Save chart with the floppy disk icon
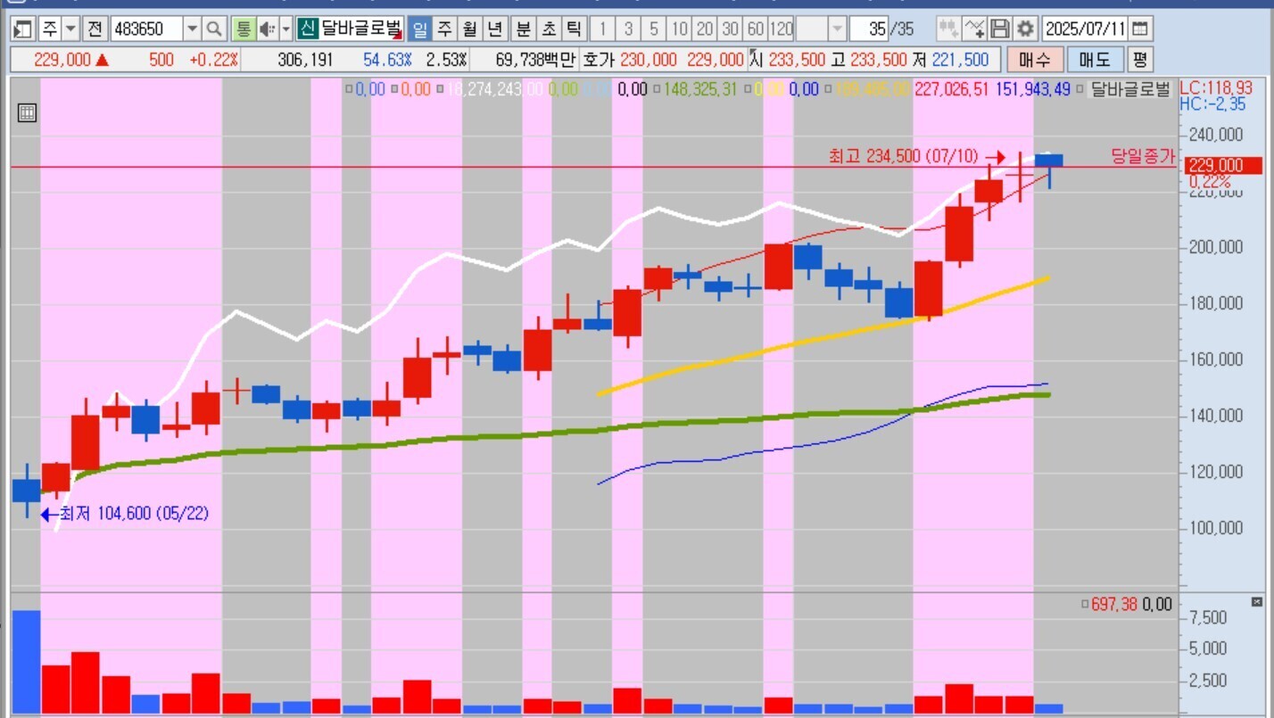Viewport: 1274px width, 718px height. click(1000, 29)
